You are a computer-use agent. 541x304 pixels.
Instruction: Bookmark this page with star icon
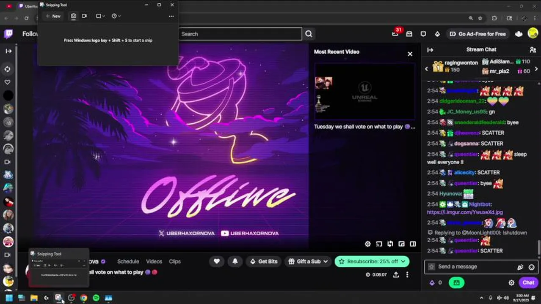pyautogui.click(x=480, y=18)
